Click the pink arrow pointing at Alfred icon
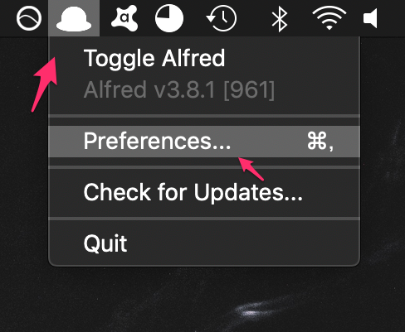The width and height of the screenshot is (405, 332). (x=45, y=84)
